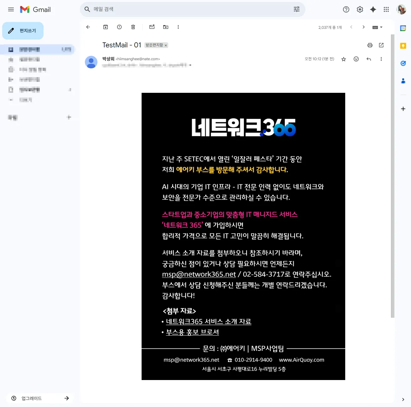Click the 편지쓰기 compose button

[23, 31]
